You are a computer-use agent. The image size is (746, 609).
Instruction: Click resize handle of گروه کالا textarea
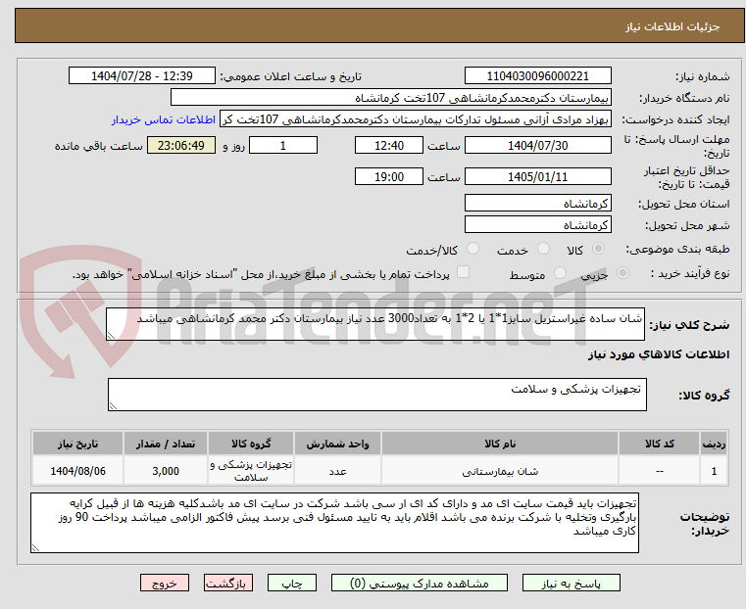point(113,405)
